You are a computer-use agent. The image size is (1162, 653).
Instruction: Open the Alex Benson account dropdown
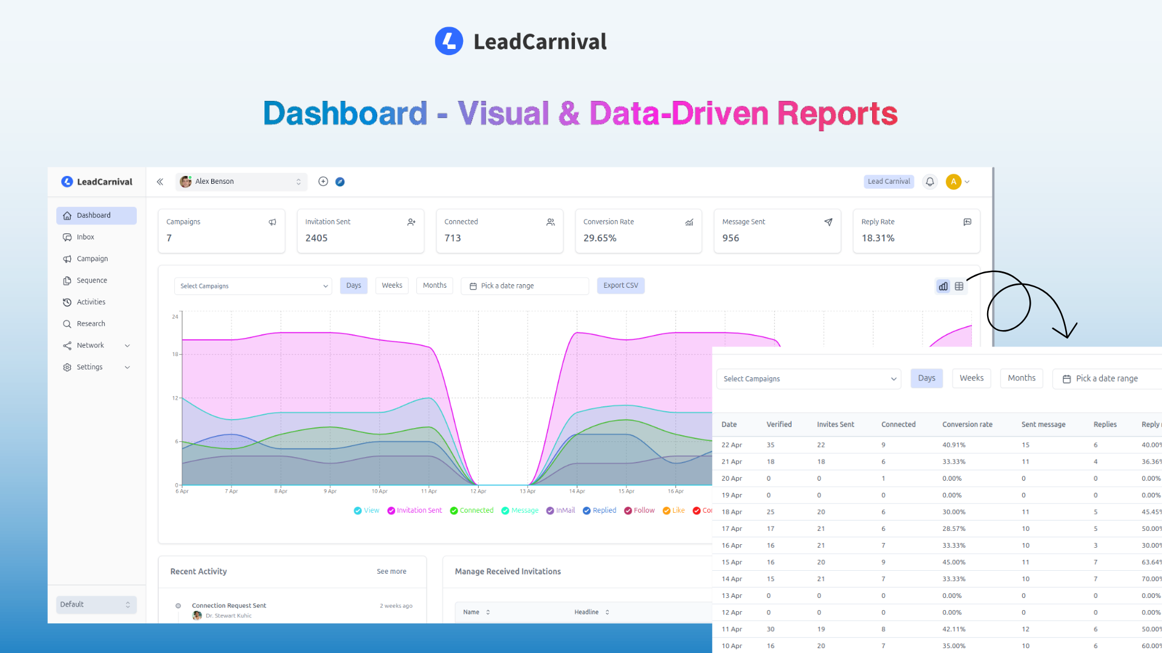point(241,181)
